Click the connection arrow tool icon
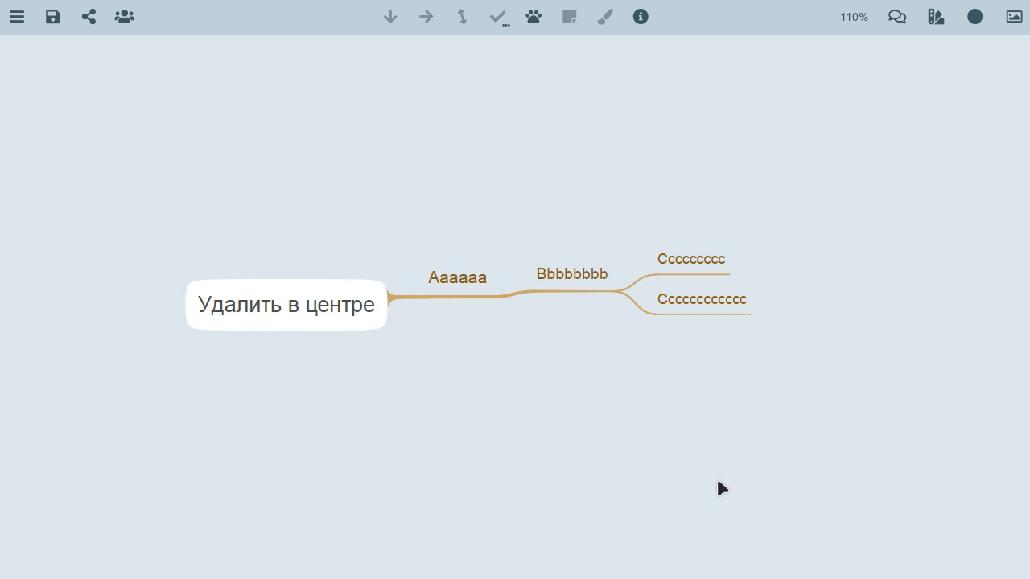This screenshot has height=579, width=1030. [462, 17]
